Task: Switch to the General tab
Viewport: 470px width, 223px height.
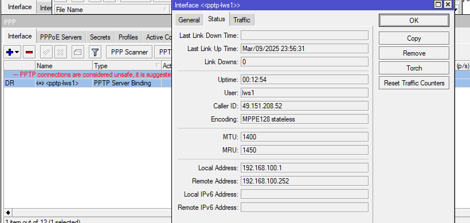Action: tap(189, 20)
